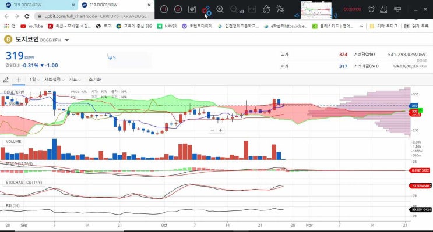433x232 pixels.
Task: Open the 지표 indicators dropdown
Action: click(75, 80)
